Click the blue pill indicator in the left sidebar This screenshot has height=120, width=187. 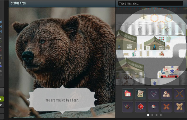click(1, 66)
